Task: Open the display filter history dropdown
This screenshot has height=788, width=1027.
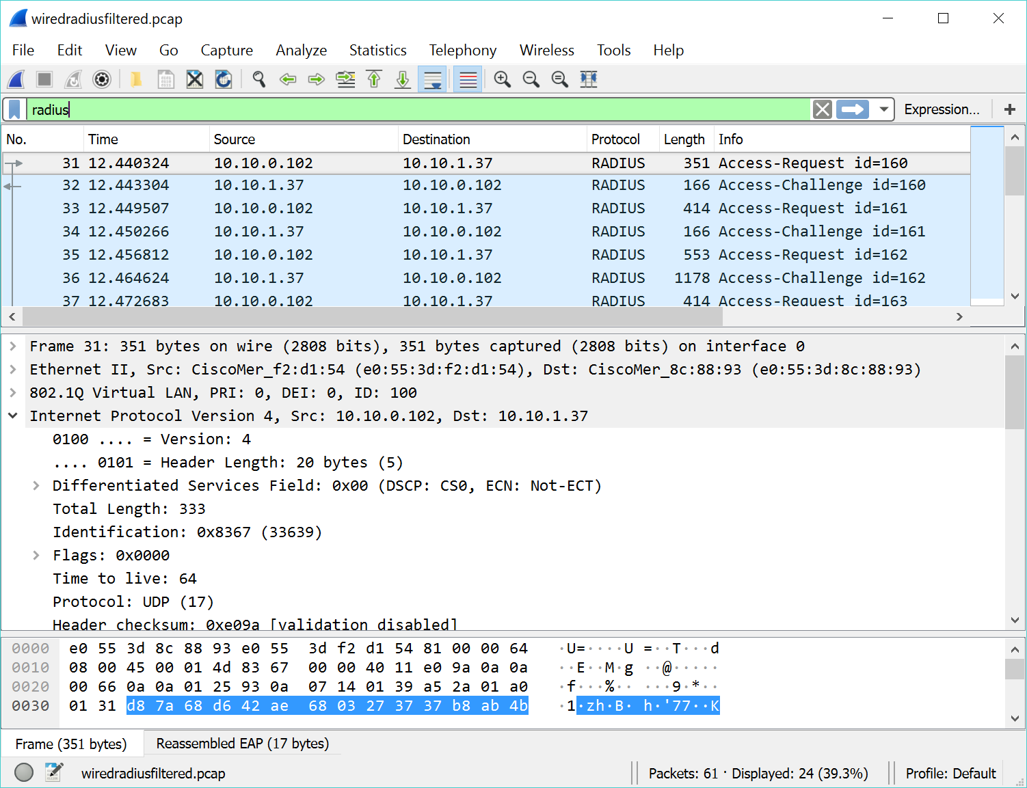Action: (x=883, y=109)
